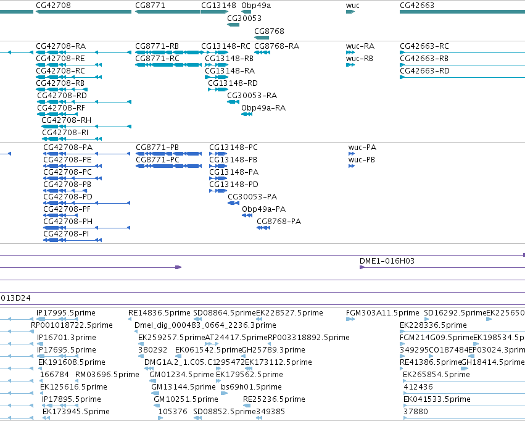Click transcript CG8771-RB

coord(157,46)
